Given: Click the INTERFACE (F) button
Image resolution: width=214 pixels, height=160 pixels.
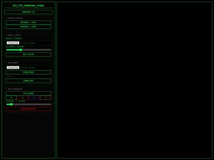Looking at the screenshot, I should pos(29,12).
